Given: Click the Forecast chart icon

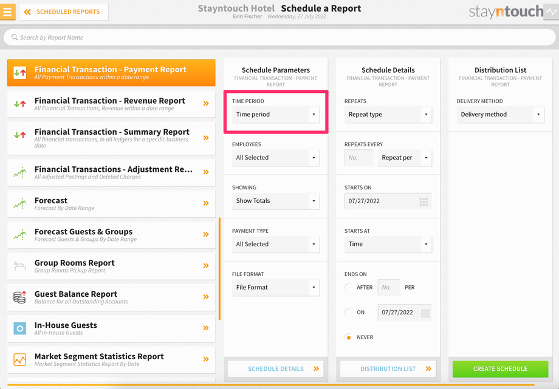Looking at the screenshot, I should tap(20, 203).
